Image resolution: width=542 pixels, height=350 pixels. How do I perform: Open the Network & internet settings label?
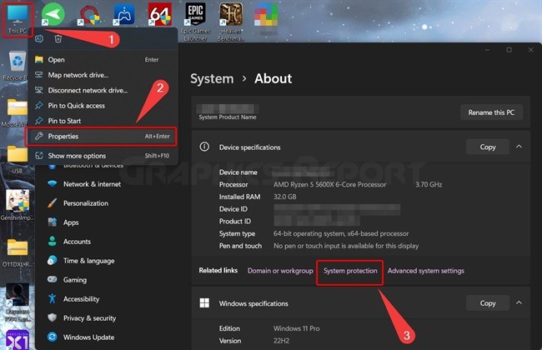coord(92,184)
